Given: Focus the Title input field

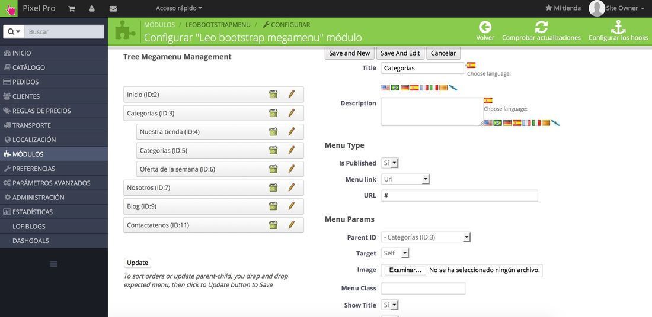Looking at the screenshot, I should pyautogui.click(x=423, y=68).
